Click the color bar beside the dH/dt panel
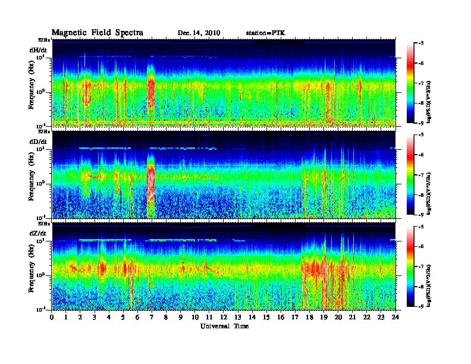The image size is (471, 364). (x=410, y=83)
